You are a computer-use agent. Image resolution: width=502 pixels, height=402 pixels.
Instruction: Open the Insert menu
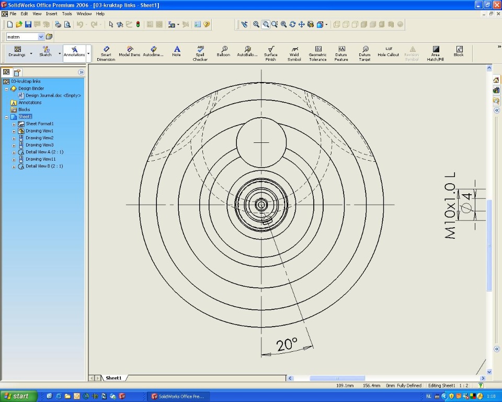pos(52,14)
